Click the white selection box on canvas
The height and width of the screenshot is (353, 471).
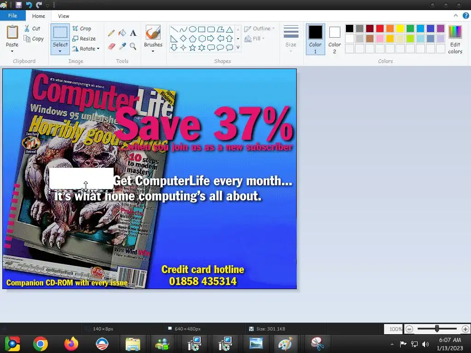point(81,178)
